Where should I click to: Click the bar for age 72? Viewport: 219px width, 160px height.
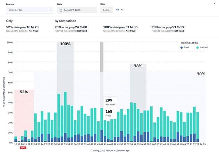[194, 124]
